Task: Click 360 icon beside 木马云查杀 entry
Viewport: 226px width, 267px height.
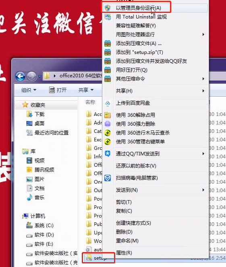Action: [x=108, y=133]
